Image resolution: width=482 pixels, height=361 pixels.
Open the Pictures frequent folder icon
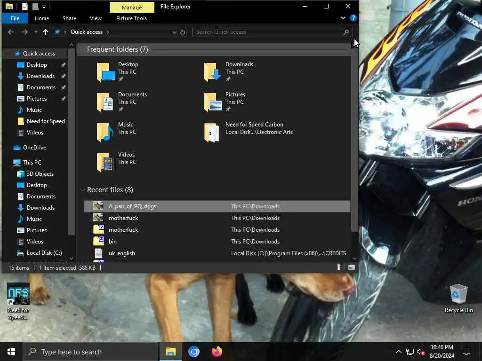coord(213,102)
